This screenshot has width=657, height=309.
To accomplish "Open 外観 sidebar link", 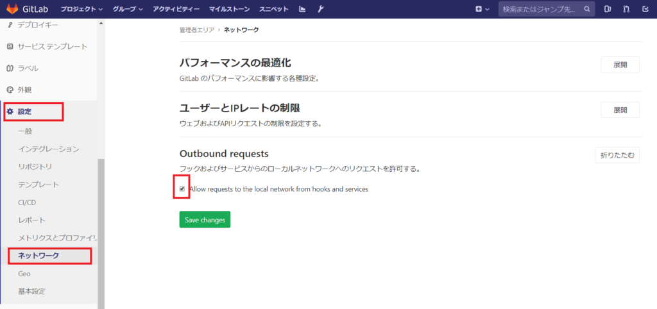I will point(25,90).
